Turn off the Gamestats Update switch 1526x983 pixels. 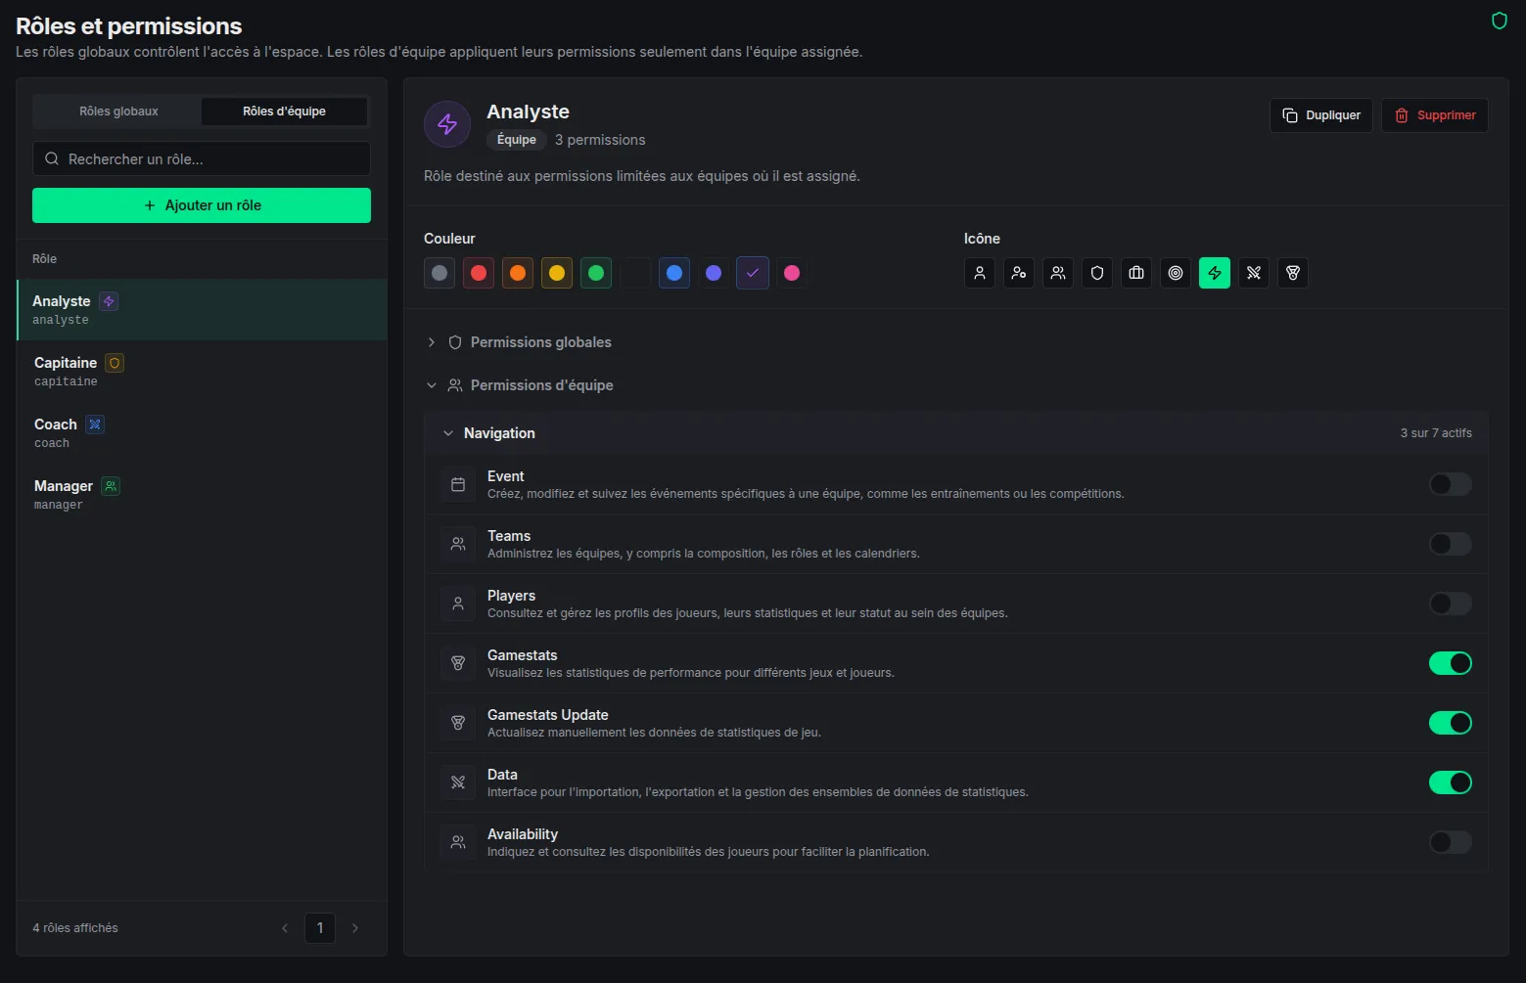[x=1451, y=723]
